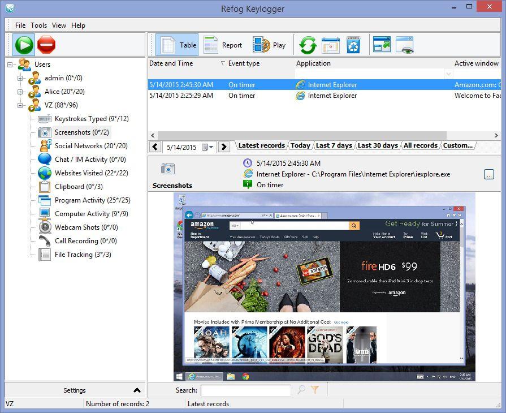The height and width of the screenshot is (413, 506).
Task: Select the 2:25:29 AM record row
Action: (x=325, y=96)
